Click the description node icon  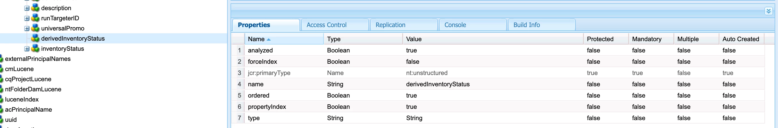(x=35, y=8)
